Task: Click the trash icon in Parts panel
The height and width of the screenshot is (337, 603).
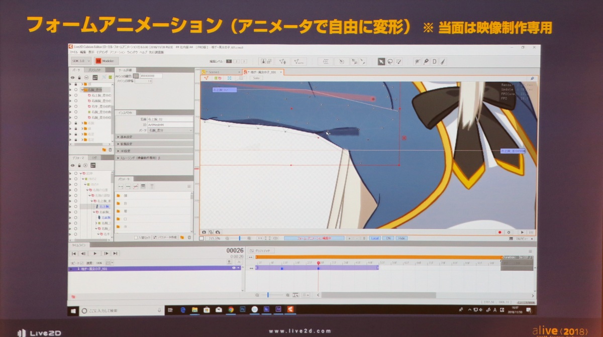Action: [110, 150]
